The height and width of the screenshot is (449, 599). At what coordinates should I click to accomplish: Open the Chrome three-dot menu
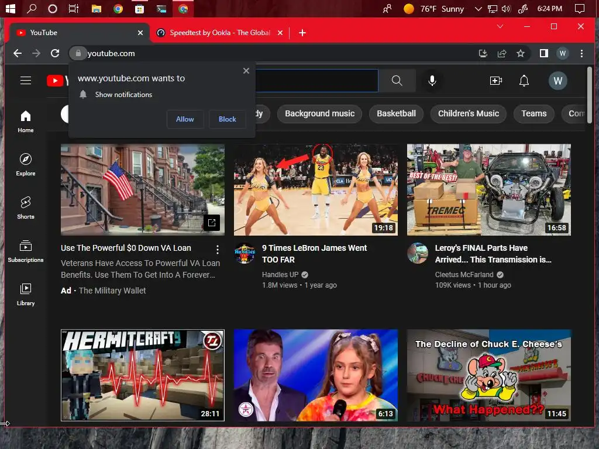pyautogui.click(x=581, y=53)
